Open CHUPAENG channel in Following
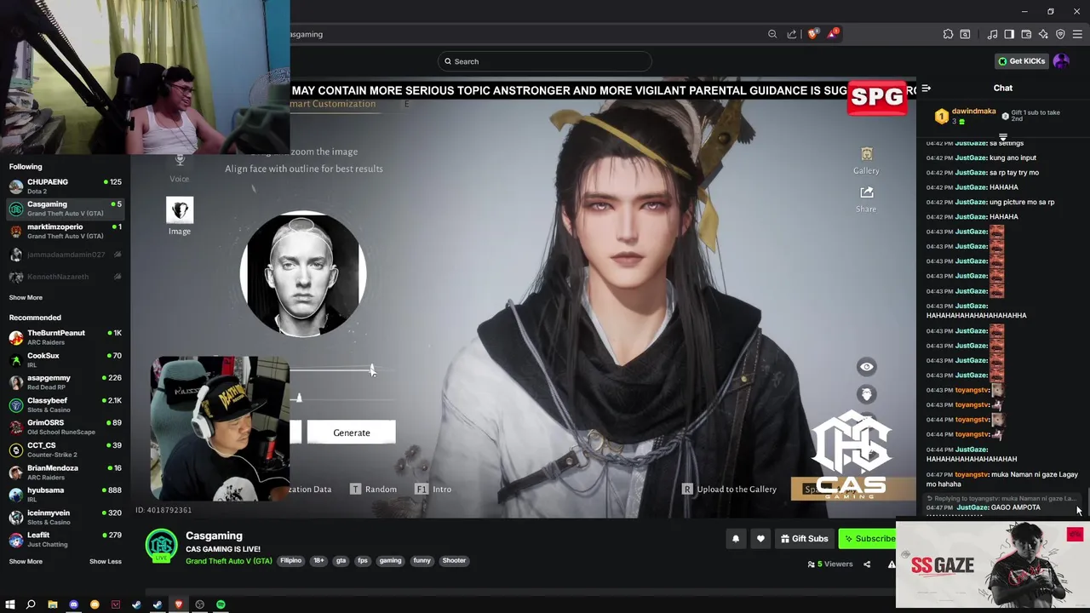Viewport: 1090px width, 613px height. click(66, 186)
